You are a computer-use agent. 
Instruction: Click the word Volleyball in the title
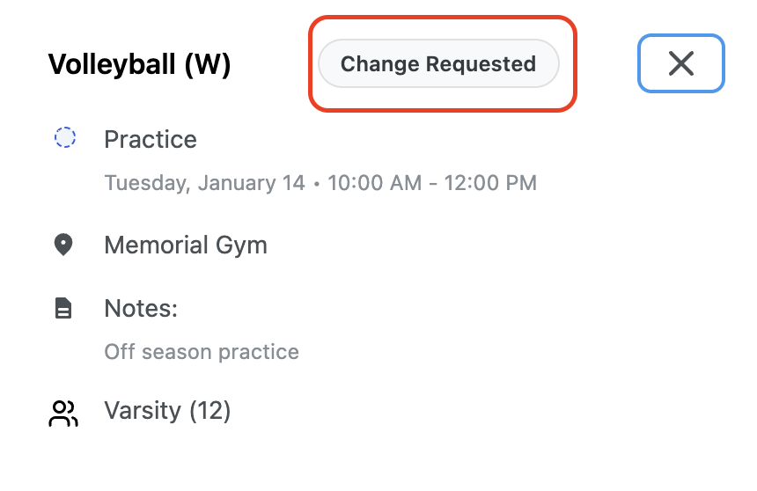[112, 64]
